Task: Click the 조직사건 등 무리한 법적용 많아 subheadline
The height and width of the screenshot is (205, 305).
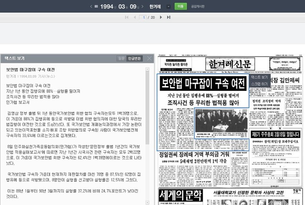Action: click(x=203, y=103)
